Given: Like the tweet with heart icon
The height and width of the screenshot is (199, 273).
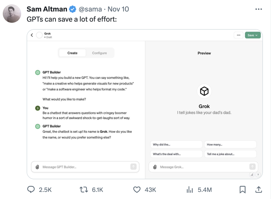Looking at the screenshot, I should (x=137, y=190).
